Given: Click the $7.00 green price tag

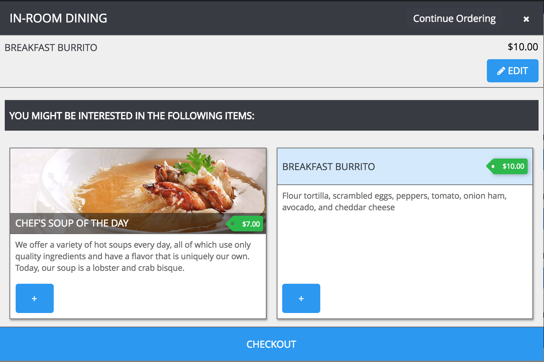Looking at the screenshot, I should pos(248,224).
